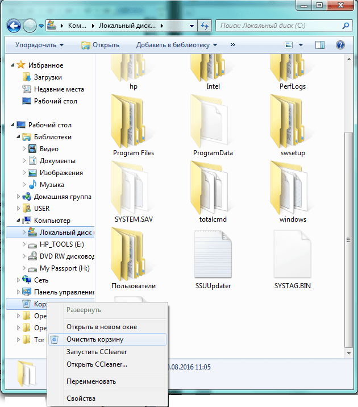Click the greyed forward navigation arrow
This screenshot has height=407, width=358.
tap(30, 26)
